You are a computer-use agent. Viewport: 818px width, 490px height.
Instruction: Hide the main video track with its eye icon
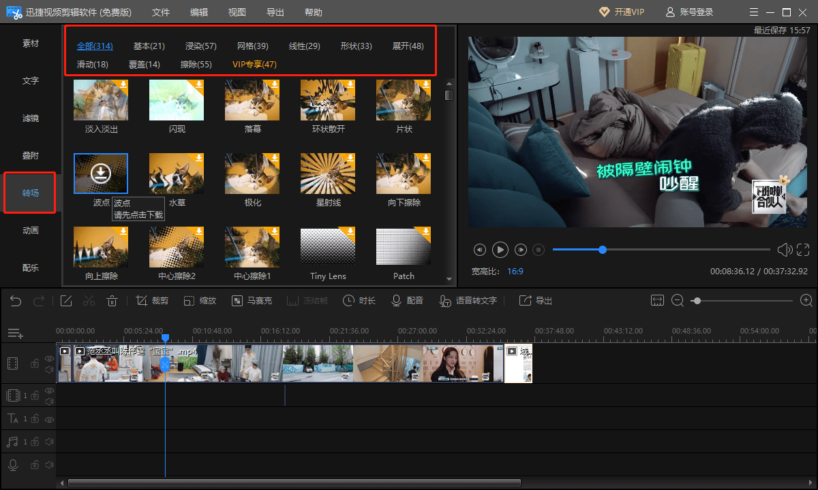[49, 358]
